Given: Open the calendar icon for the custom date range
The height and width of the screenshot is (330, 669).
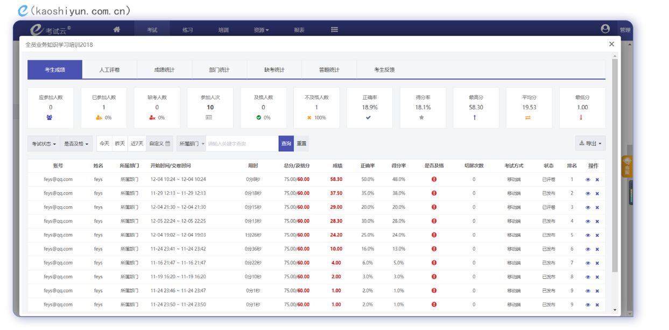Looking at the screenshot, I should pyautogui.click(x=167, y=144).
